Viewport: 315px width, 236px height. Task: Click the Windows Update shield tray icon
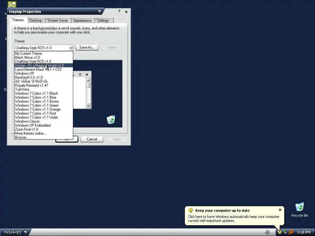pos(279,232)
